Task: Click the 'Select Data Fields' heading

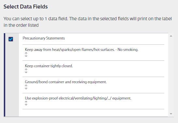Action: 26,7
